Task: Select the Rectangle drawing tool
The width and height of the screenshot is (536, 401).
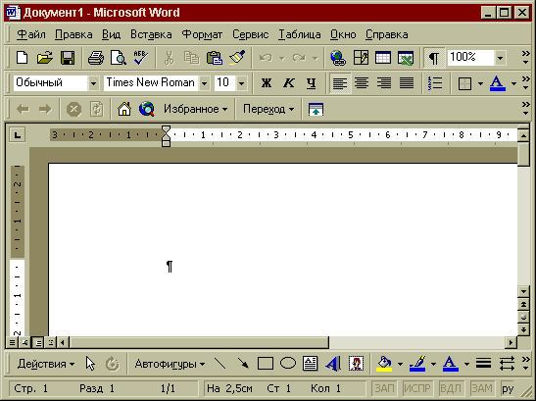Action: pos(266,364)
